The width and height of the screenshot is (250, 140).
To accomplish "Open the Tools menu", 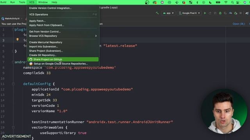I will click(22, 2).
